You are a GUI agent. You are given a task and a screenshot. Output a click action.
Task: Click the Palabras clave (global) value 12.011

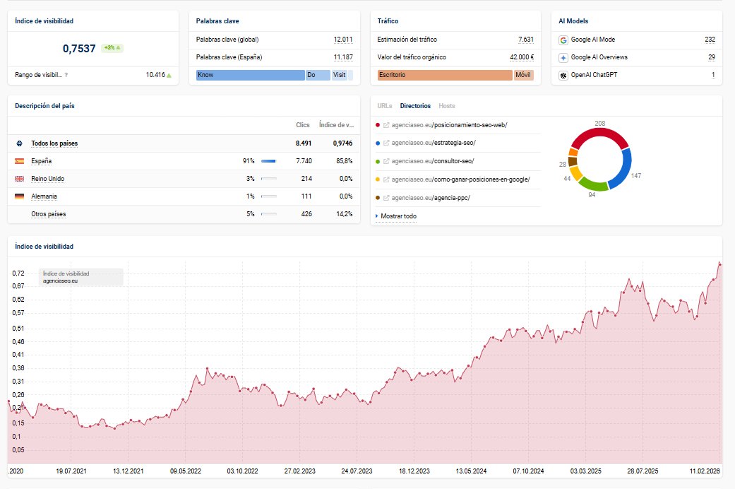tap(343, 40)
